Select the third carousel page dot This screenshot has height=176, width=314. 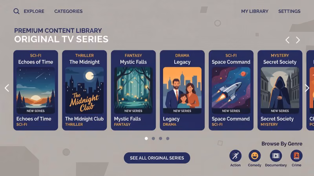161,138
